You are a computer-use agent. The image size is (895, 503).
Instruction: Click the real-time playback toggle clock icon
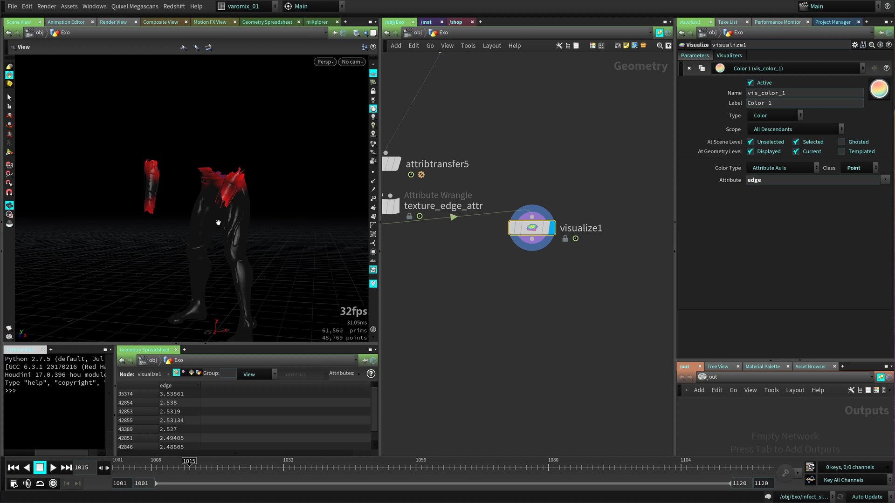[53, 483]
